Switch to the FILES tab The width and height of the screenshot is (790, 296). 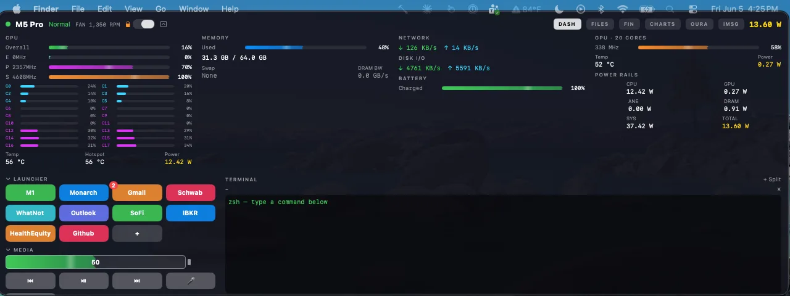tap(599, 24)
